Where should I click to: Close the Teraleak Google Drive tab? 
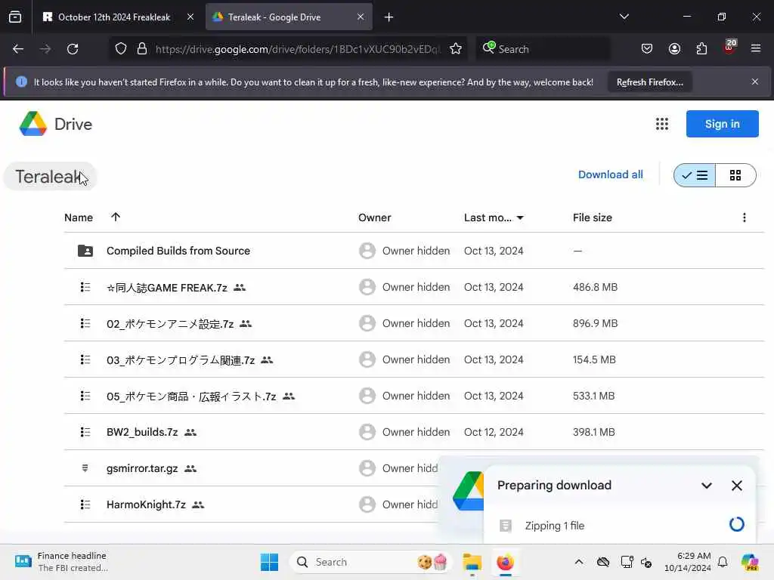pyautogui.click(x=361, y=17)
